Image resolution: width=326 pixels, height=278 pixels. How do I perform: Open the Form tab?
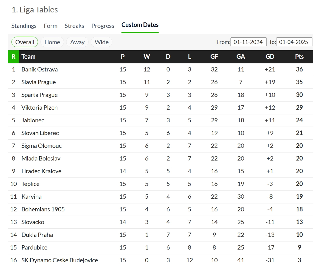50,26
